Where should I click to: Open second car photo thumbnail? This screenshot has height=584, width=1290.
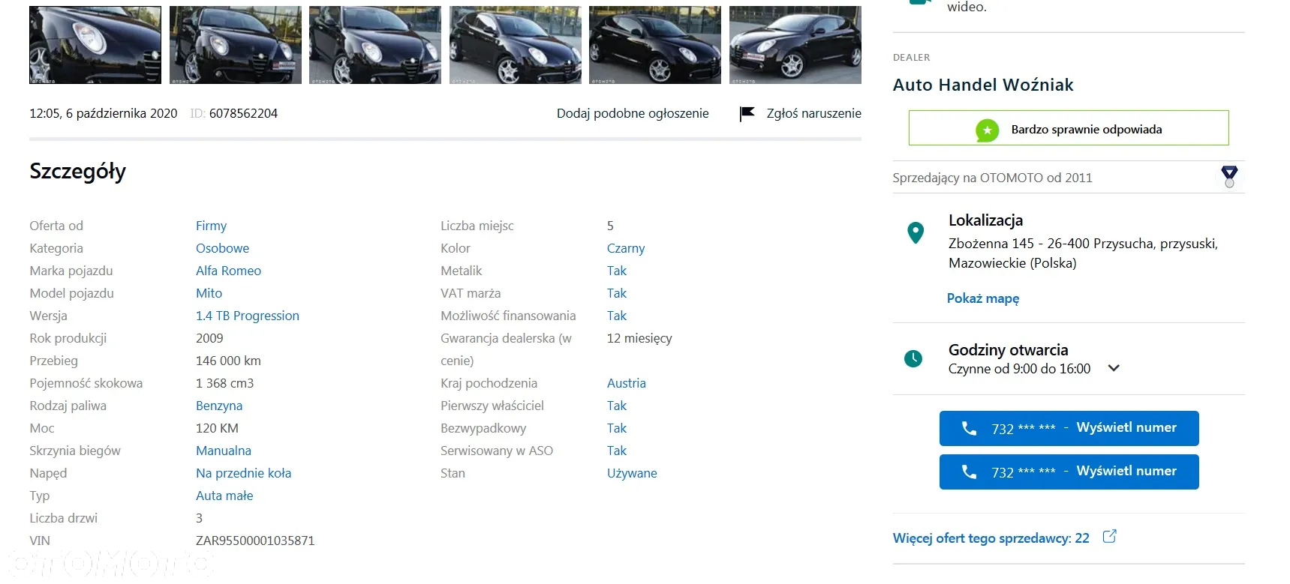coord(236,45)
